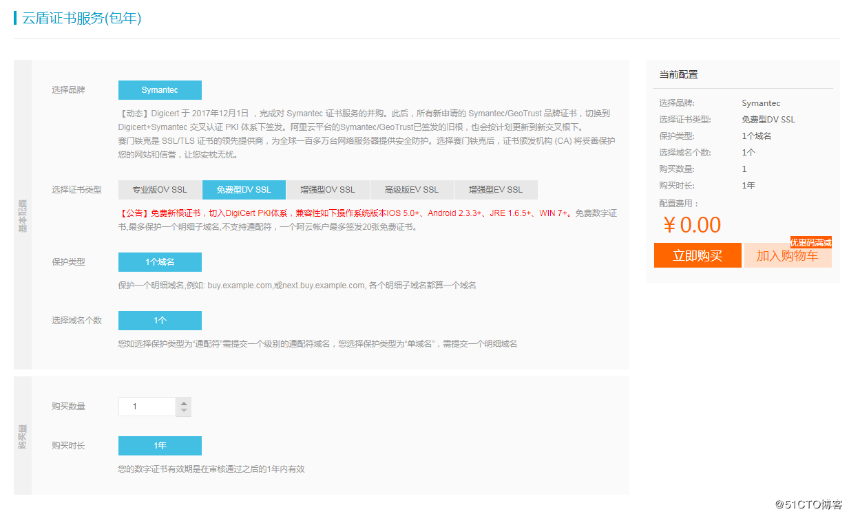Click the 购买数量 label in form
The width and height of the screenshot is (849, 516).
tap(68, 407)
